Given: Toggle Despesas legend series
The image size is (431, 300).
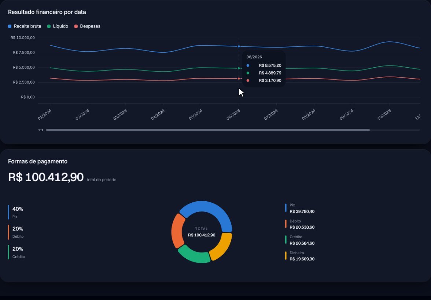Looking at the screenshot, I should point(87,26).
